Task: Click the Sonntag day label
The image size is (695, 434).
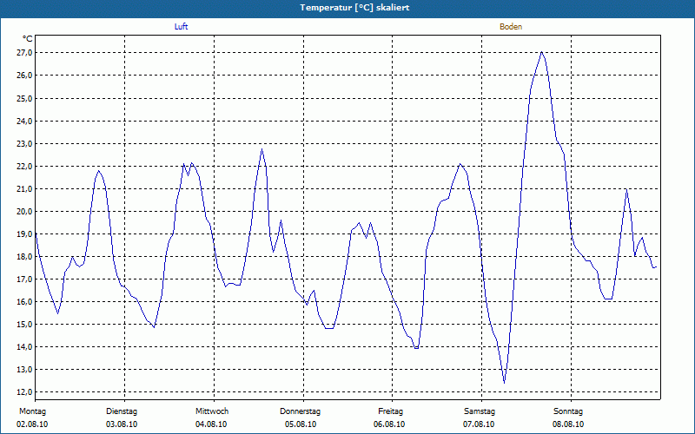Action: click(568, 411)
